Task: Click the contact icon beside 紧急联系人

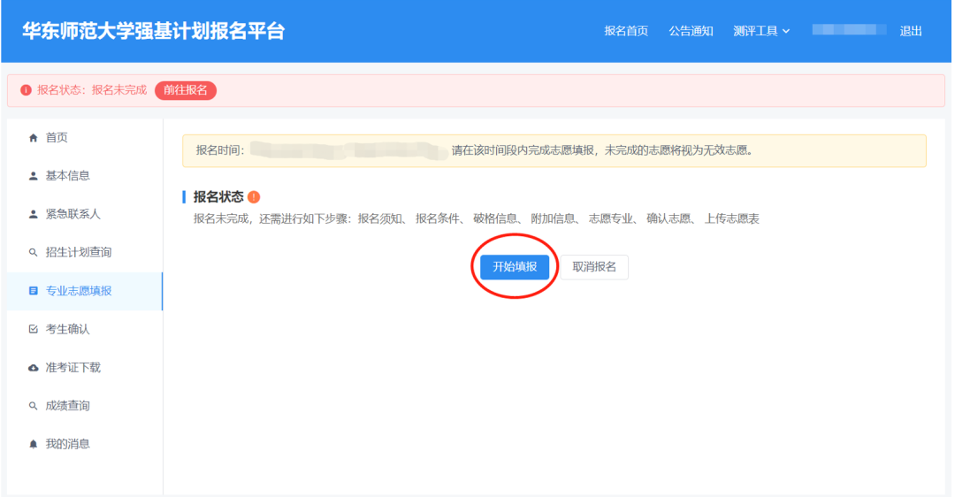Action: [34, 215]
